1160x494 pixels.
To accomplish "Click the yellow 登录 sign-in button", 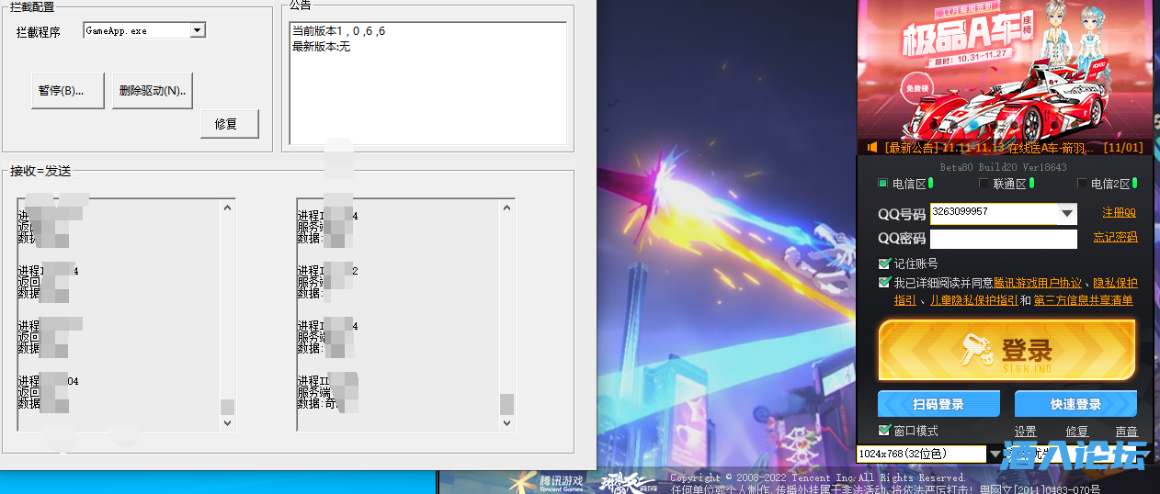I will (1006, 350).
